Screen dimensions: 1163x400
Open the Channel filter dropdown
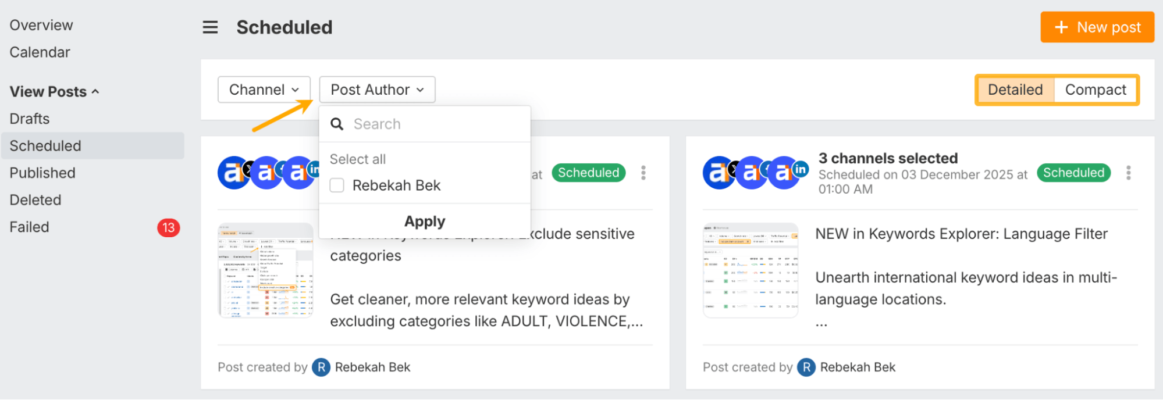coord(264,90)
